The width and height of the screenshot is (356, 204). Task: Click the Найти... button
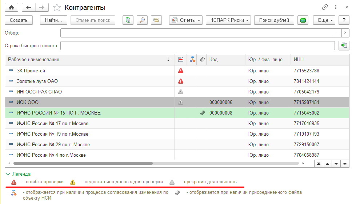(x=53, y=20)
